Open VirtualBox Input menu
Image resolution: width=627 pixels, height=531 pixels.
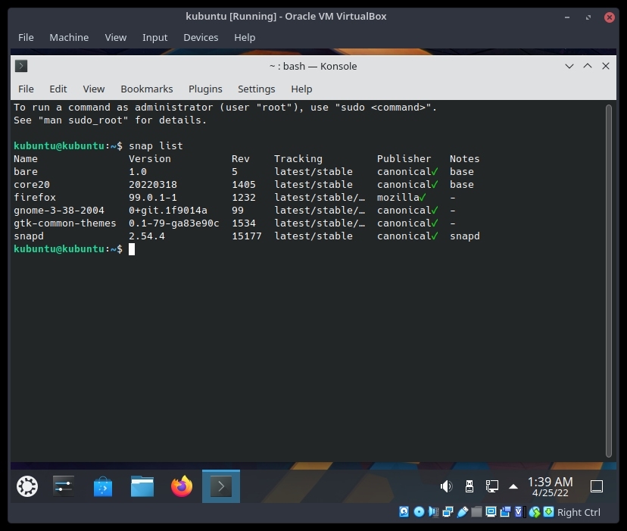(x=154, y=37)
